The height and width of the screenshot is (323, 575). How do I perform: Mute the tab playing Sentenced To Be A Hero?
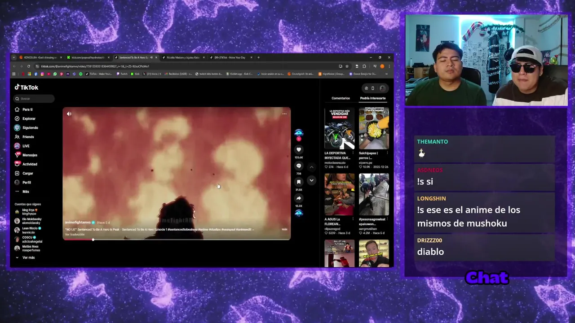[151, 57]
